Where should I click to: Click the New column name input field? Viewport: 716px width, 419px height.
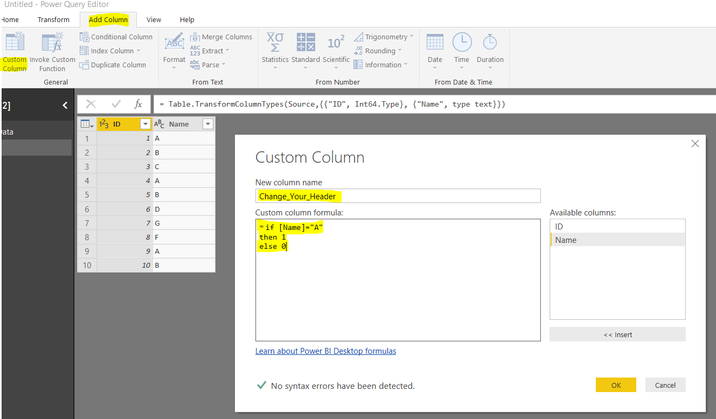(398, 195)
